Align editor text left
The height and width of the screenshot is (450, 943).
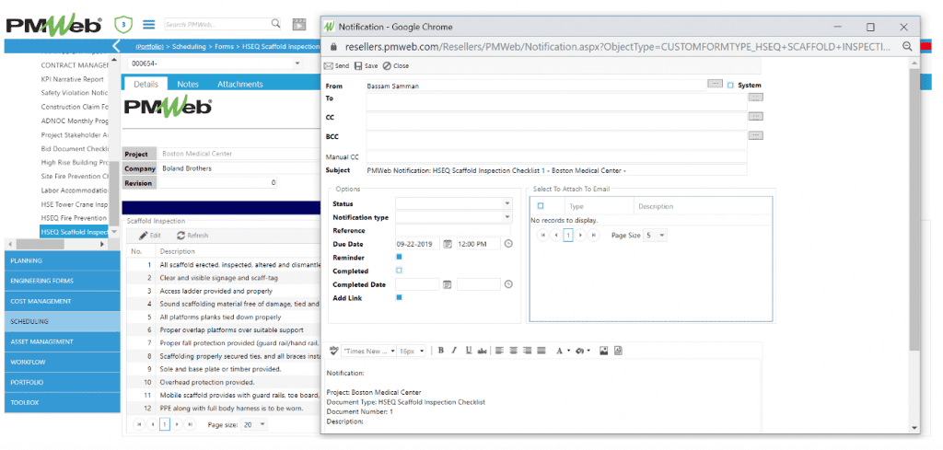499,351
